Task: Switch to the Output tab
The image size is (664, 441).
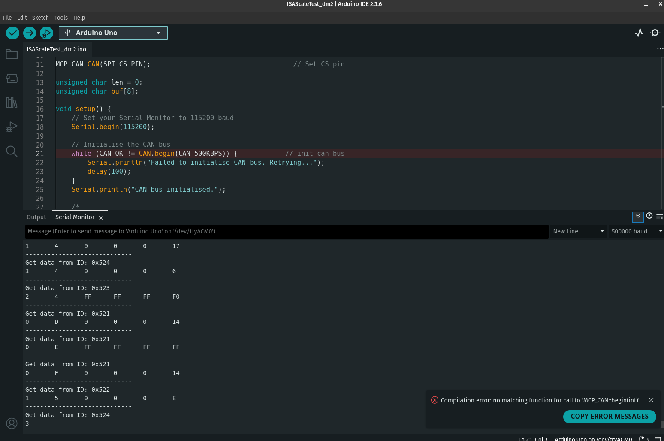Action: [x=36, y=217]
